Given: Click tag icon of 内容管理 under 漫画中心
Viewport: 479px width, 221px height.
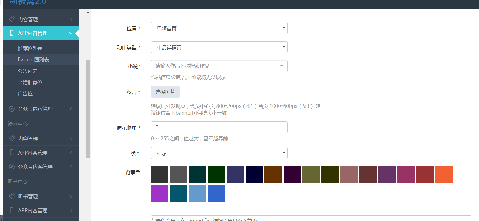Looking at the screenshot, I should (12, 138).
